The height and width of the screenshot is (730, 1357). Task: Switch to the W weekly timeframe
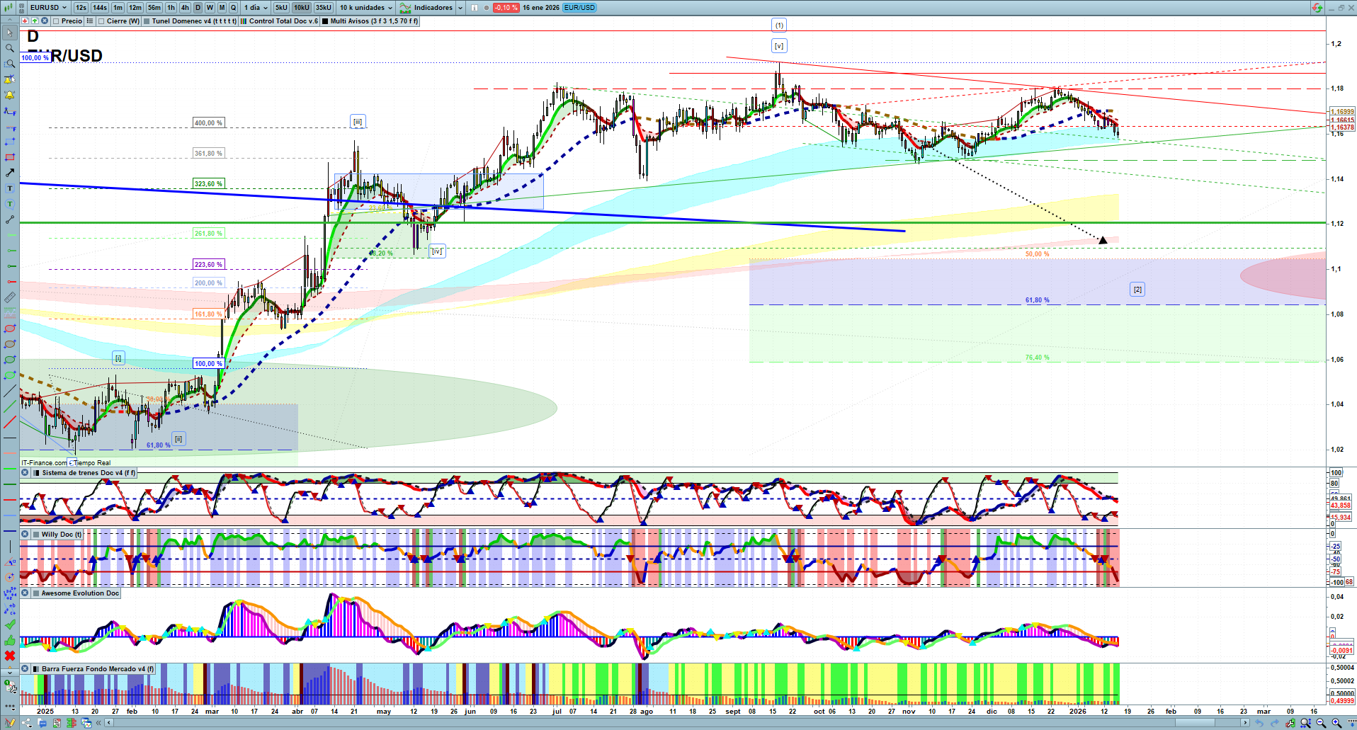point(210,8)
